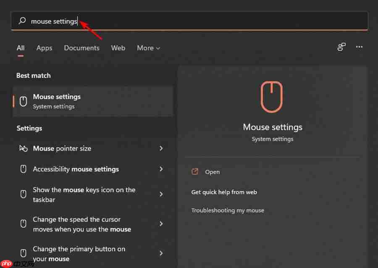
Task: Click the search magnifier icon
Action: pyautogui.click(x=22, y=21)
